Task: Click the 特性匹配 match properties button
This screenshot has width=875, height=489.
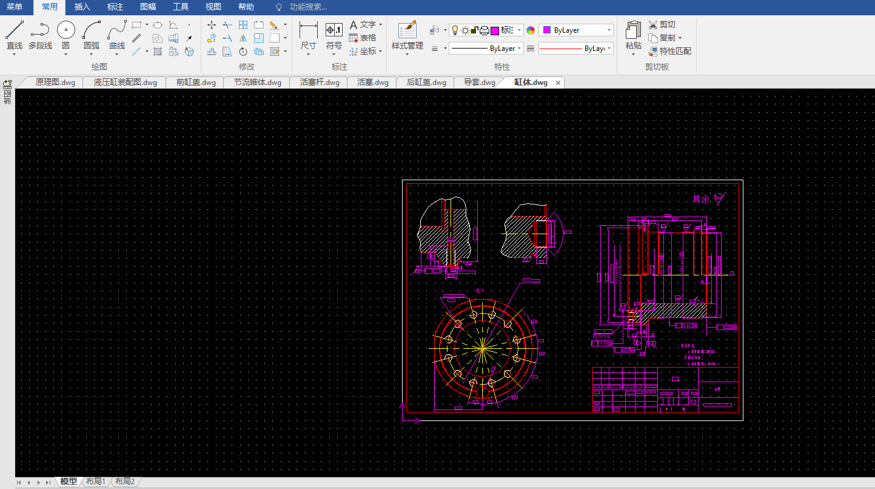Action: [670, 51]
